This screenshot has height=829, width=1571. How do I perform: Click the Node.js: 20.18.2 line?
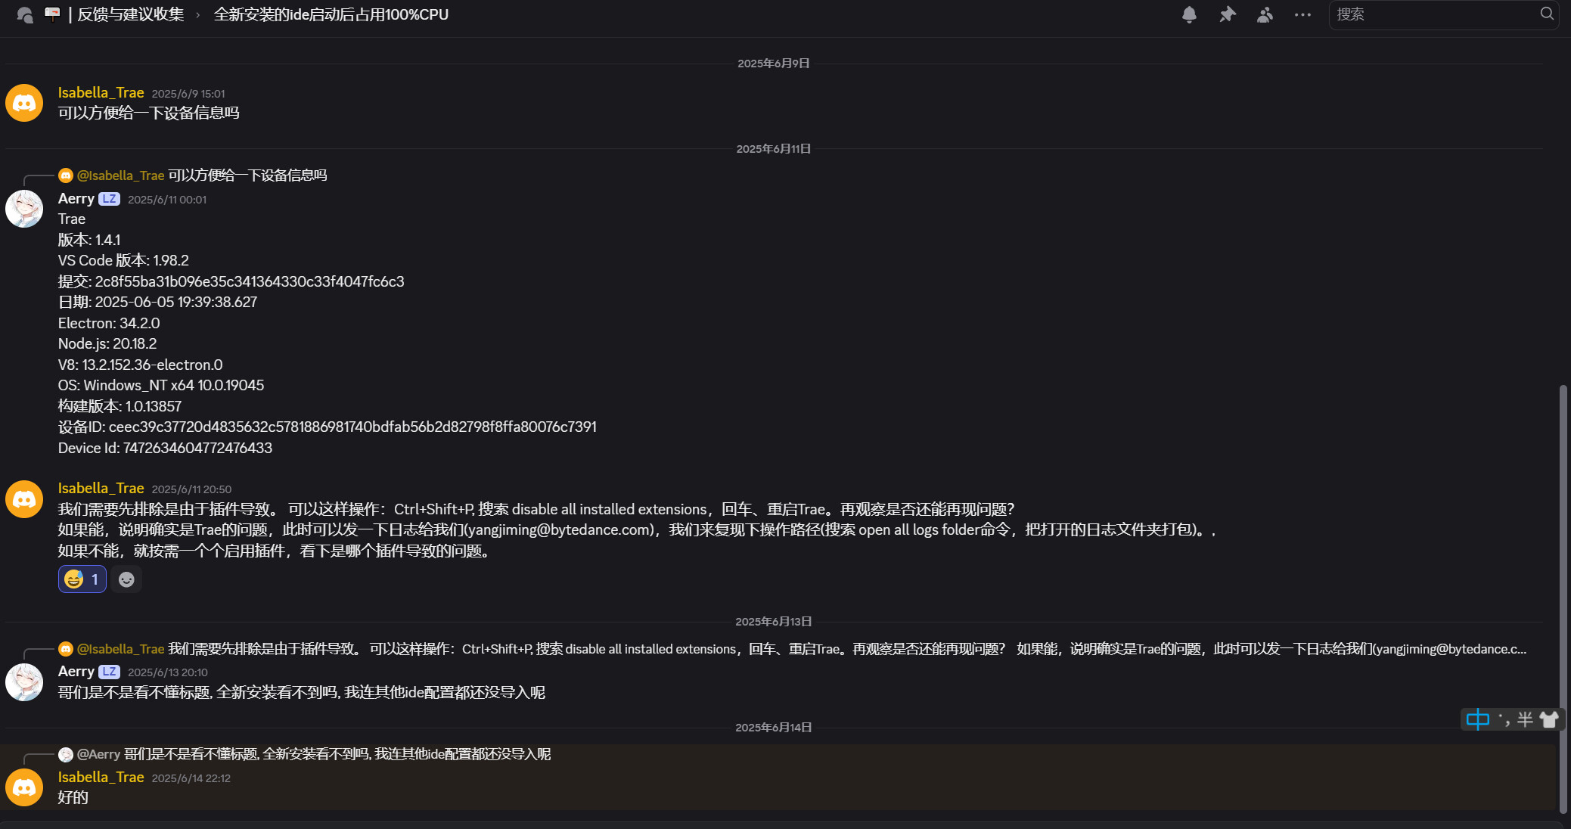(x=107, y=343)
